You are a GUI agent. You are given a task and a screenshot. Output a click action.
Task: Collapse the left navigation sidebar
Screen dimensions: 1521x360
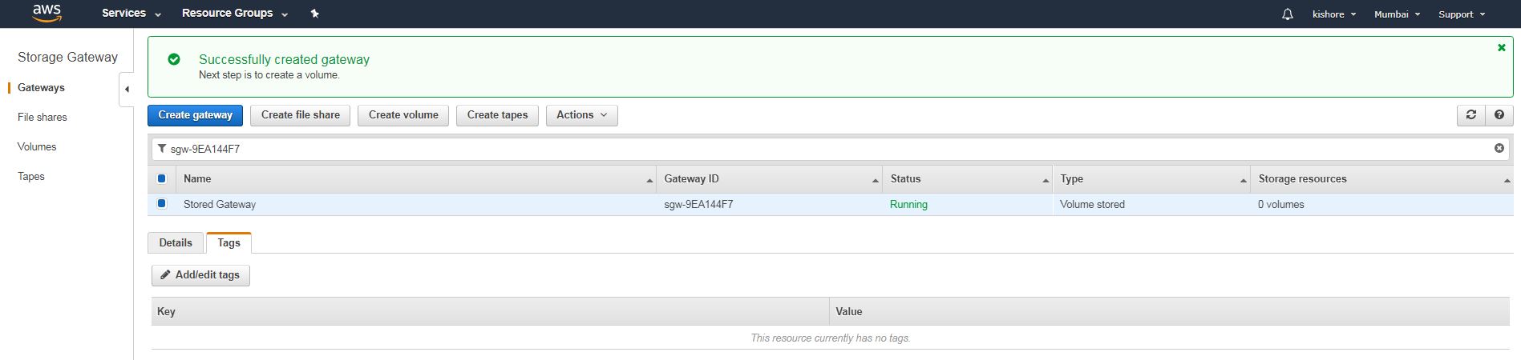click(x=127, y=89)
